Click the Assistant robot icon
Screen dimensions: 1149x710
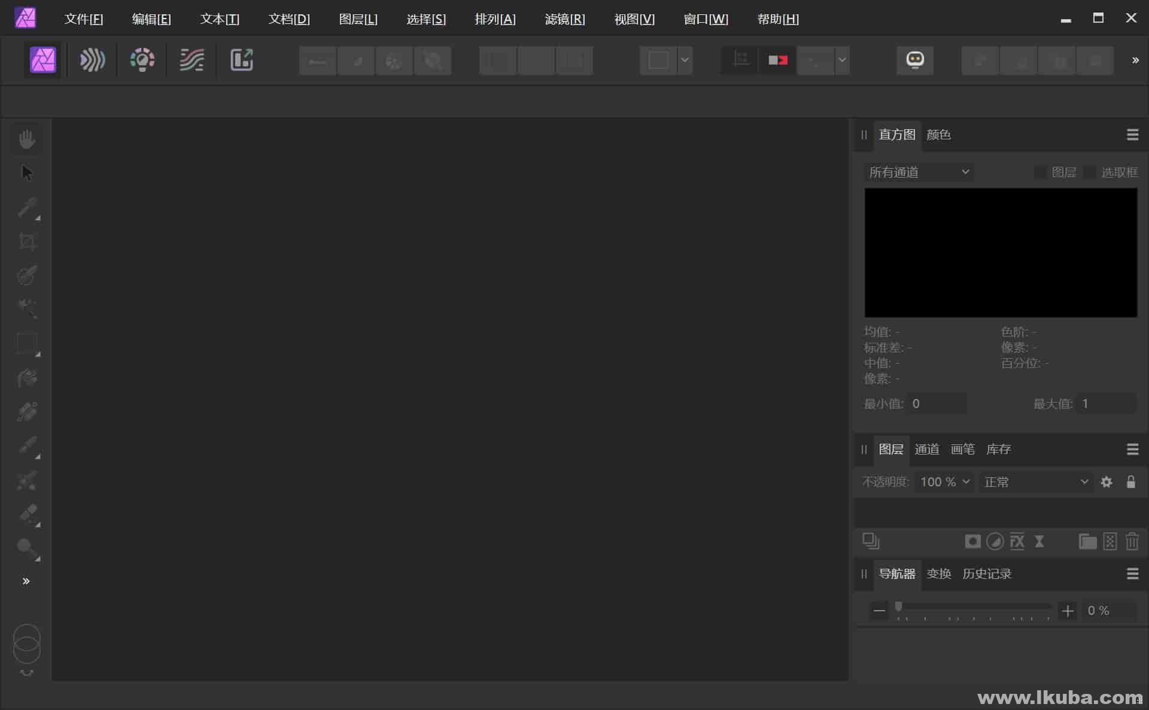coord(914,60)
